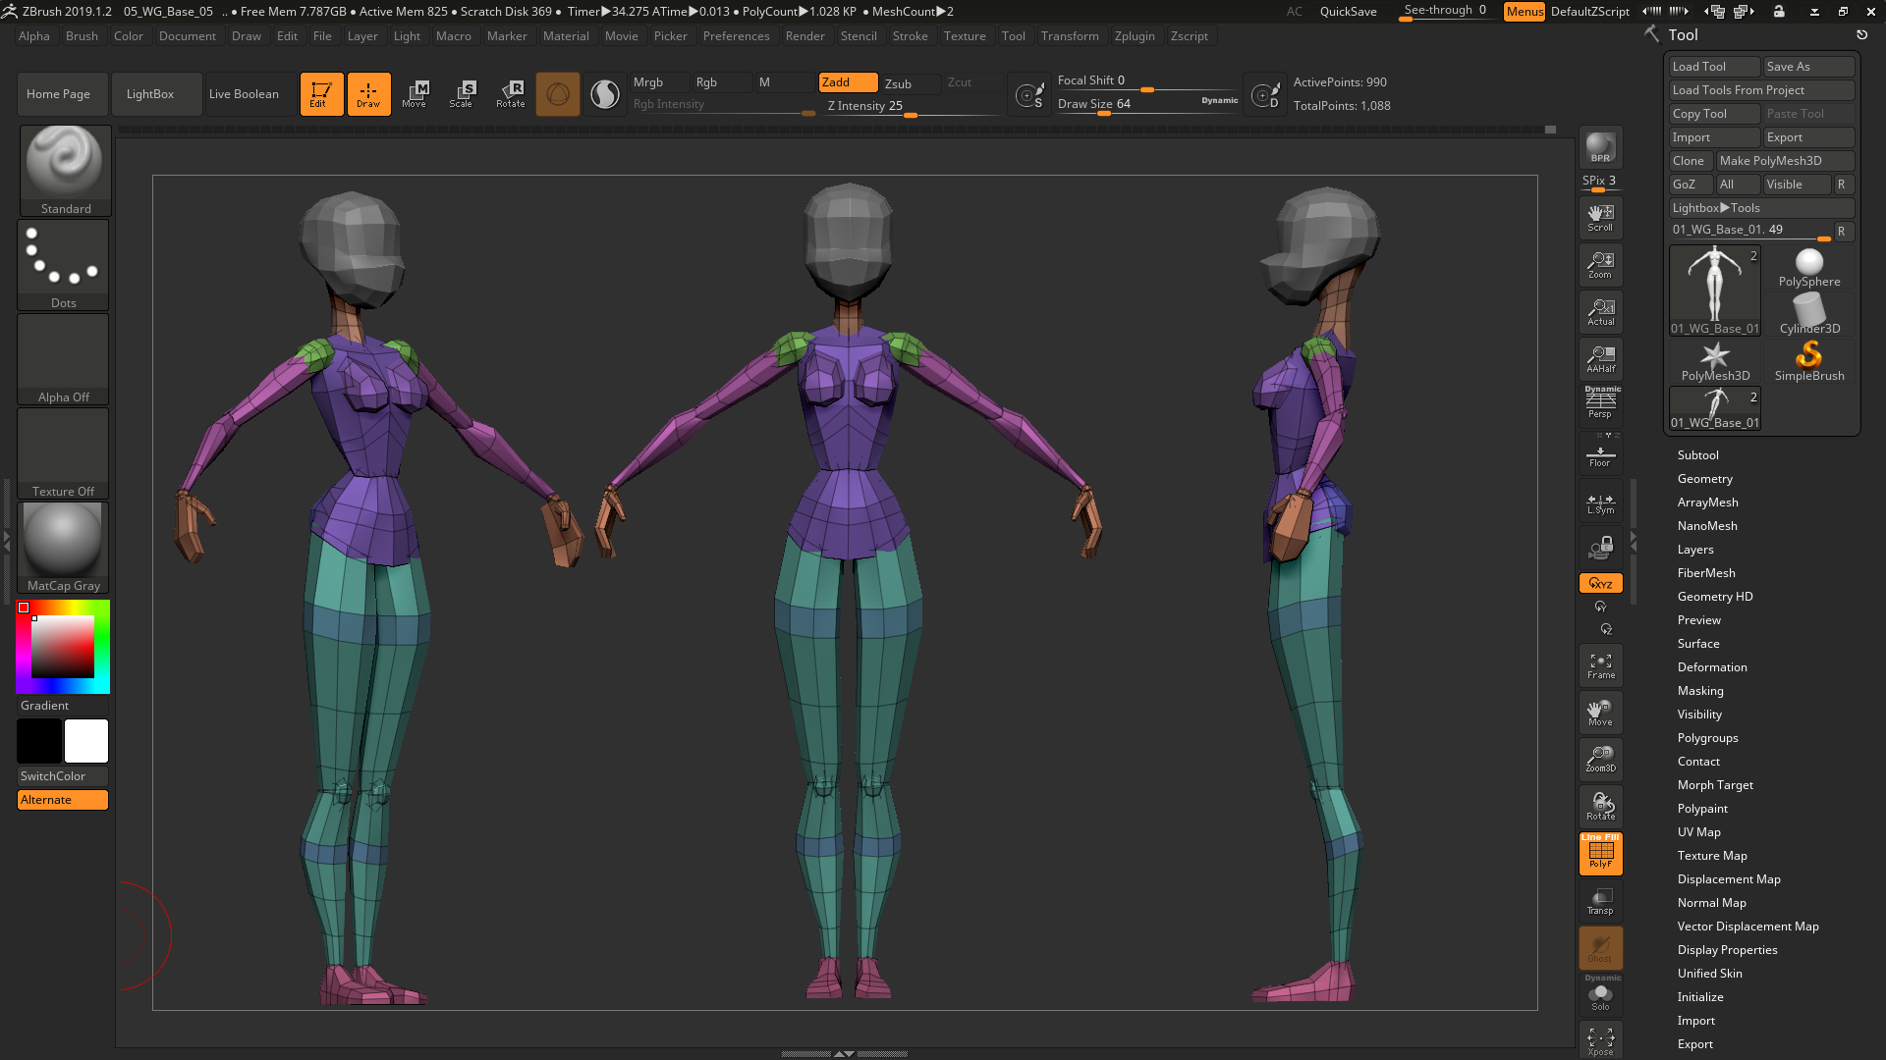Toggle the Floor grid
The width and height of the screenshot is (1886, 1060).
pyautogui.click(x=1600, y=452)
